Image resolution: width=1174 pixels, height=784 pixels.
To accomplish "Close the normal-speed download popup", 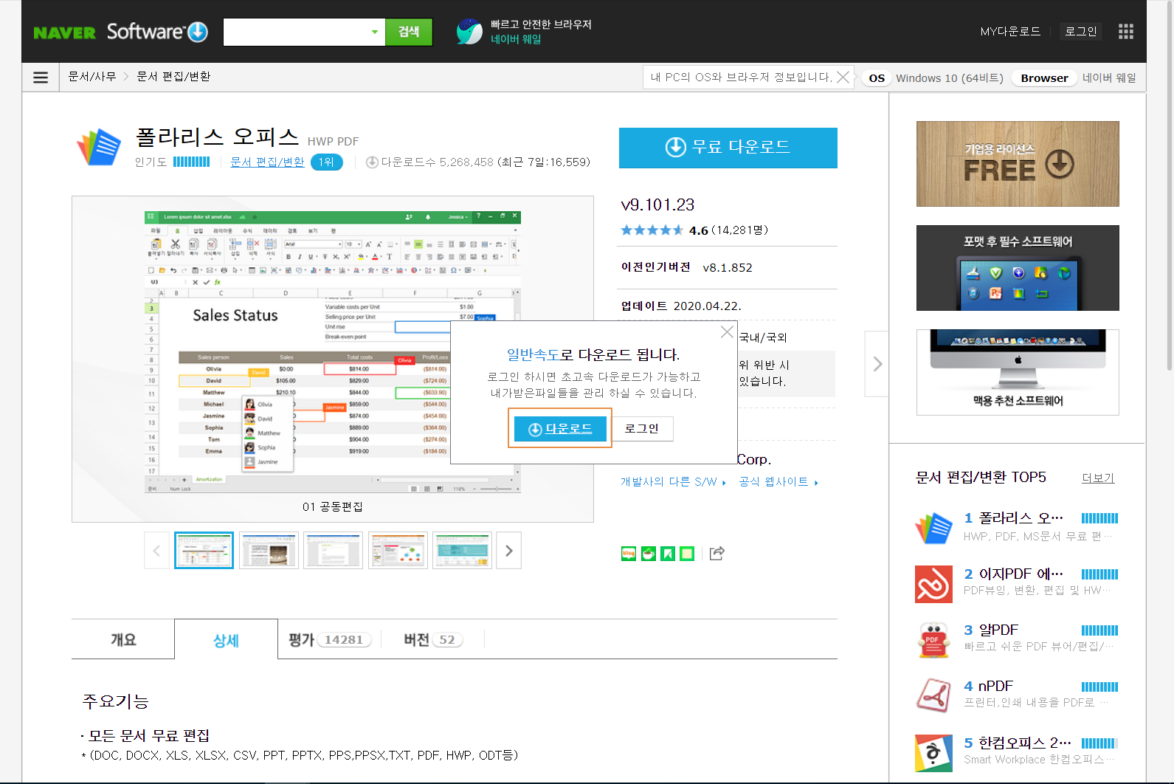I will tap(727, 332).
